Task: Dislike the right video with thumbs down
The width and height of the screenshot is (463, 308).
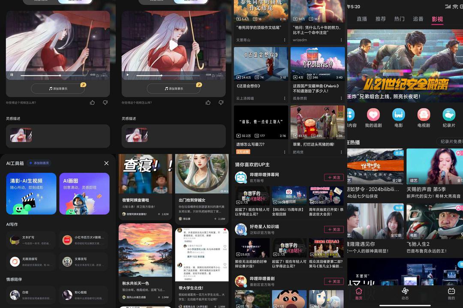Action: point(221,103)
